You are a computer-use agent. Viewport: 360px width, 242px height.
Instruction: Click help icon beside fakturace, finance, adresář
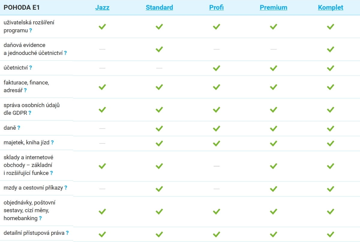[x=25, y=90]
